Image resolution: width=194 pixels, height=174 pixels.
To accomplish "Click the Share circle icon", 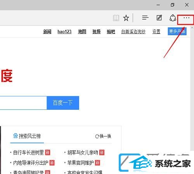I will (173, 18).
